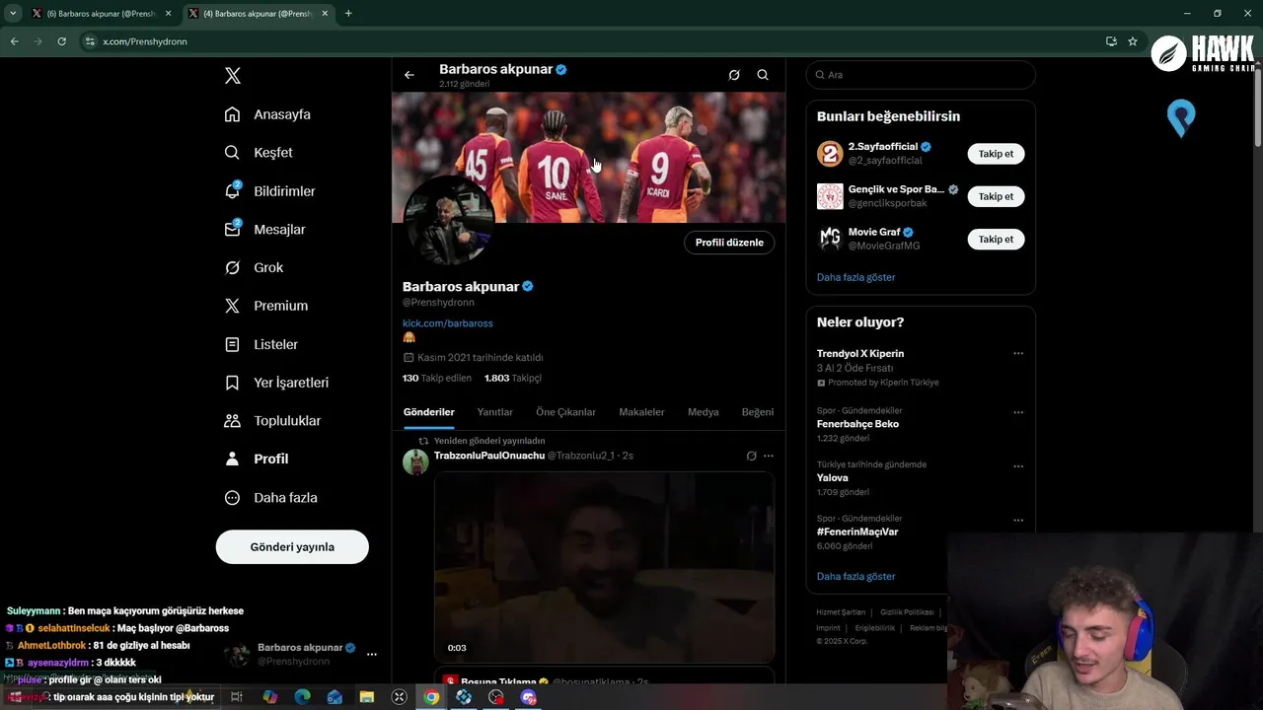Click Daha fazla göster under suggestions

tap(855, 277)
